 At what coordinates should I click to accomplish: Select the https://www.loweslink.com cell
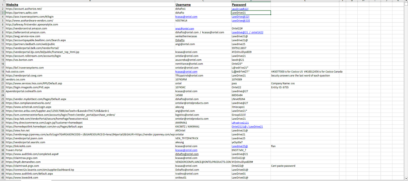[90, 178]
